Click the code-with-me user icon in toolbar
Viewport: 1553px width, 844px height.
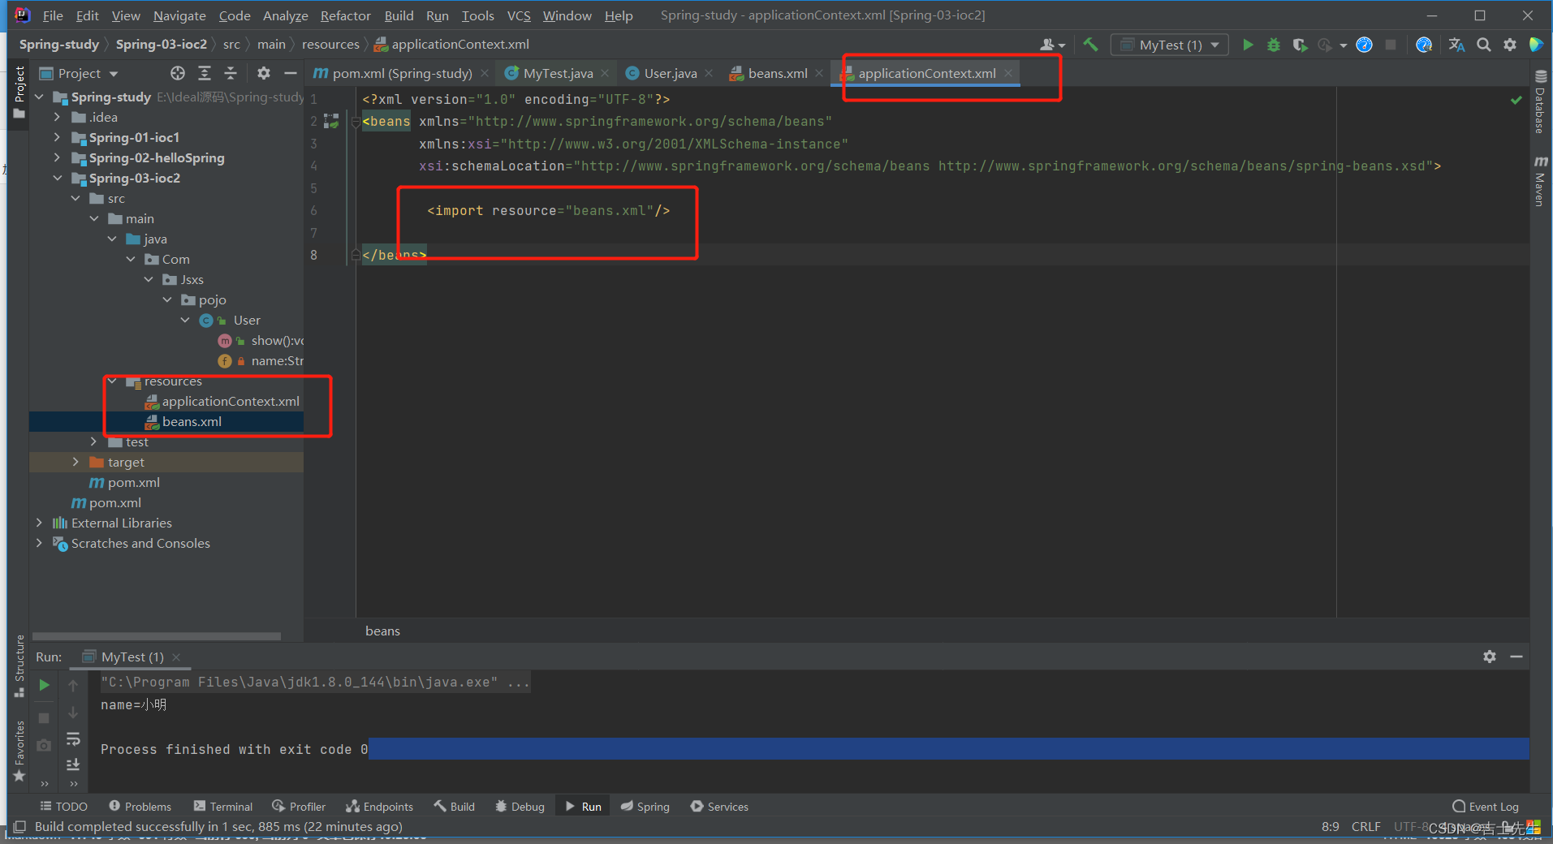pyautogui.click(x=1052, y=45)
